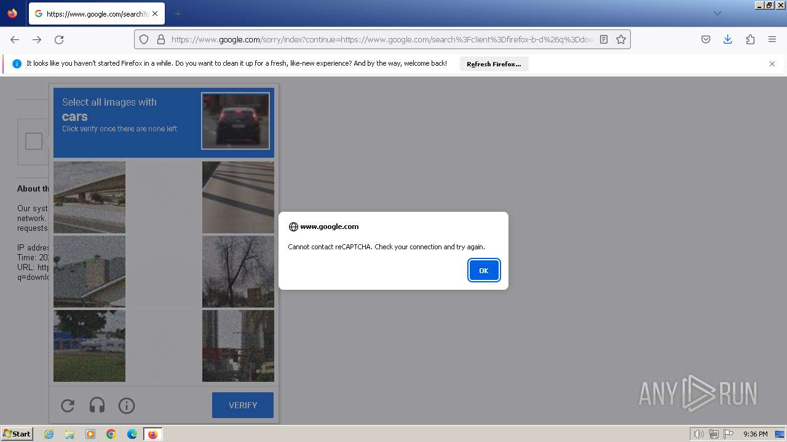787x442 pixels.
Task: Select the road shadow image tile
Action: (x=238, y=197)
